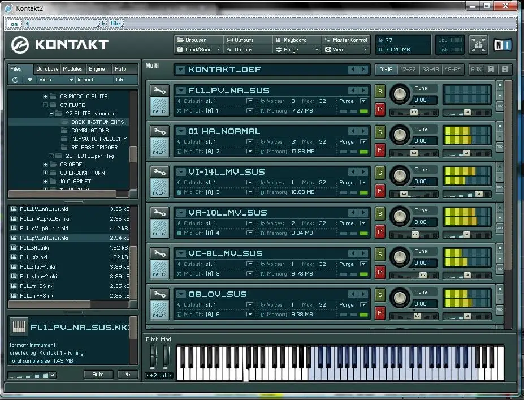Image resolution: width=524 pixels, height=400 pixels.
Task: Open wrench edit icon for FL1_PV_NA_SUS
Action: [159, 91]
